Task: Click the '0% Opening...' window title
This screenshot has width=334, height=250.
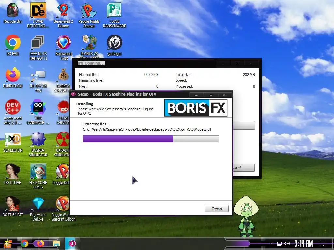Action: click(91, 63)
